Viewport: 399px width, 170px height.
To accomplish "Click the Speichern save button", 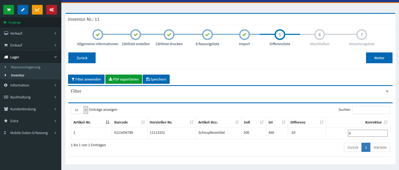I will (x=156, y=79).
